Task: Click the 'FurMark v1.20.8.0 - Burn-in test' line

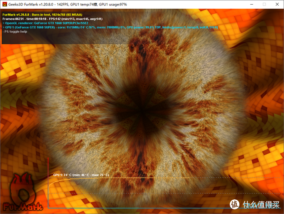Action: click(42, 15)
